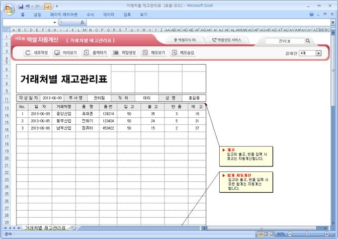Select column header A
This screenshot has height=239, width=338.
(x=13, y=30)
